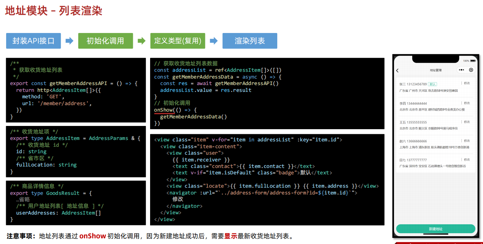Click address 北京市 顺义区 京顺路99号
Viewport: 483px width, 244px height.
pos(428,128)
